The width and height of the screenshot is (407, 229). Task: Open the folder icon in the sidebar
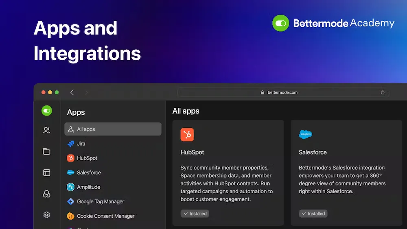47,151
